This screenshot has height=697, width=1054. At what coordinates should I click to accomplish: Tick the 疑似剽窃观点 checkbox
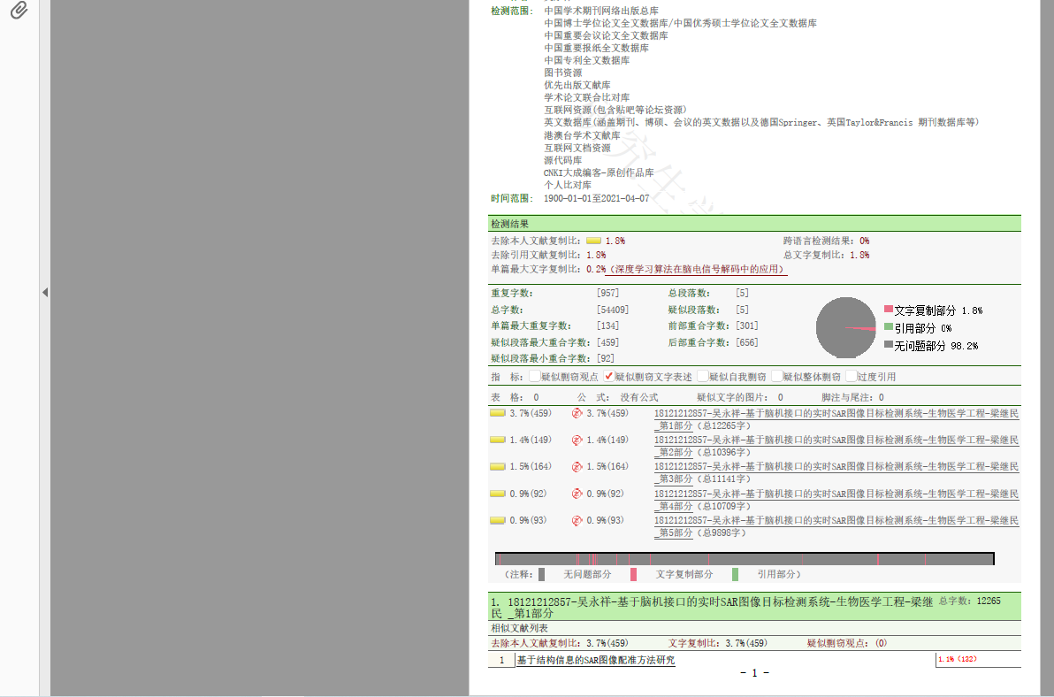[x=534, y=377]
